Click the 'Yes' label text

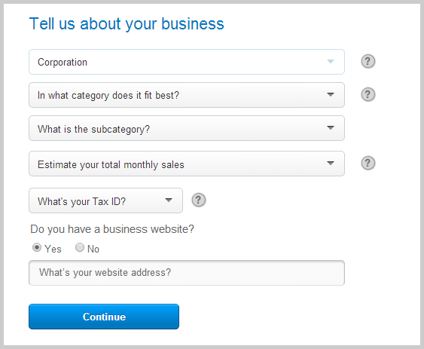click(x=53, y=249)
